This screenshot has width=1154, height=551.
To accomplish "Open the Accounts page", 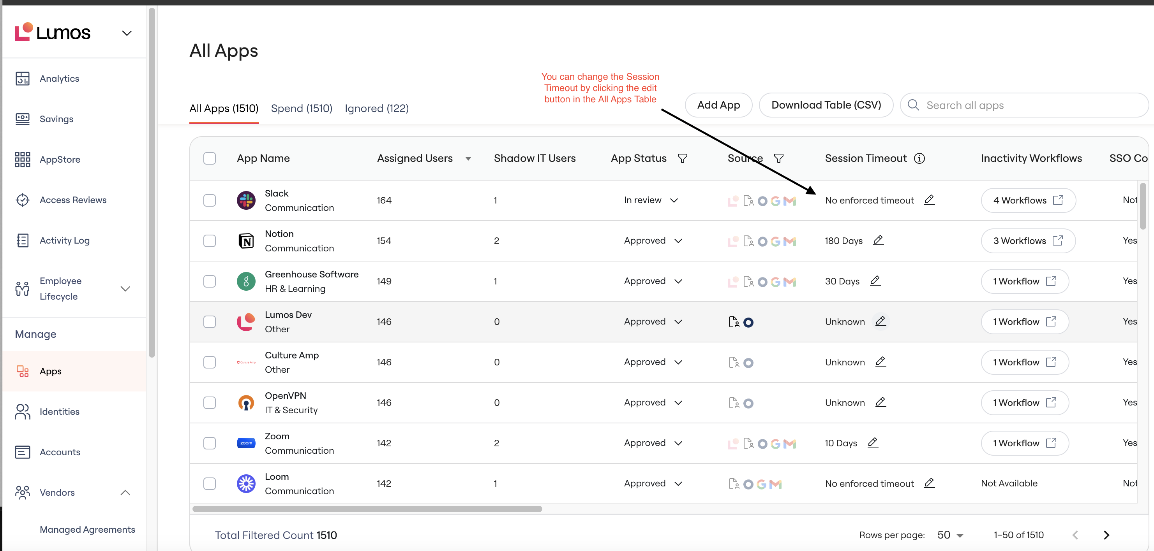I will tap(60, 452).
